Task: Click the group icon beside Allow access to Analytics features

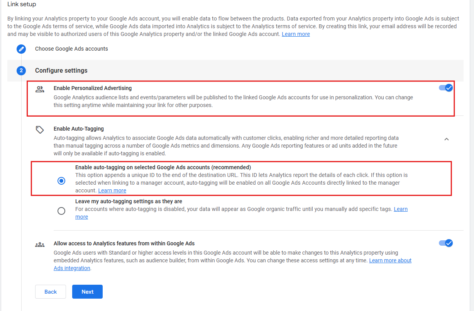Action: point(40,245)
